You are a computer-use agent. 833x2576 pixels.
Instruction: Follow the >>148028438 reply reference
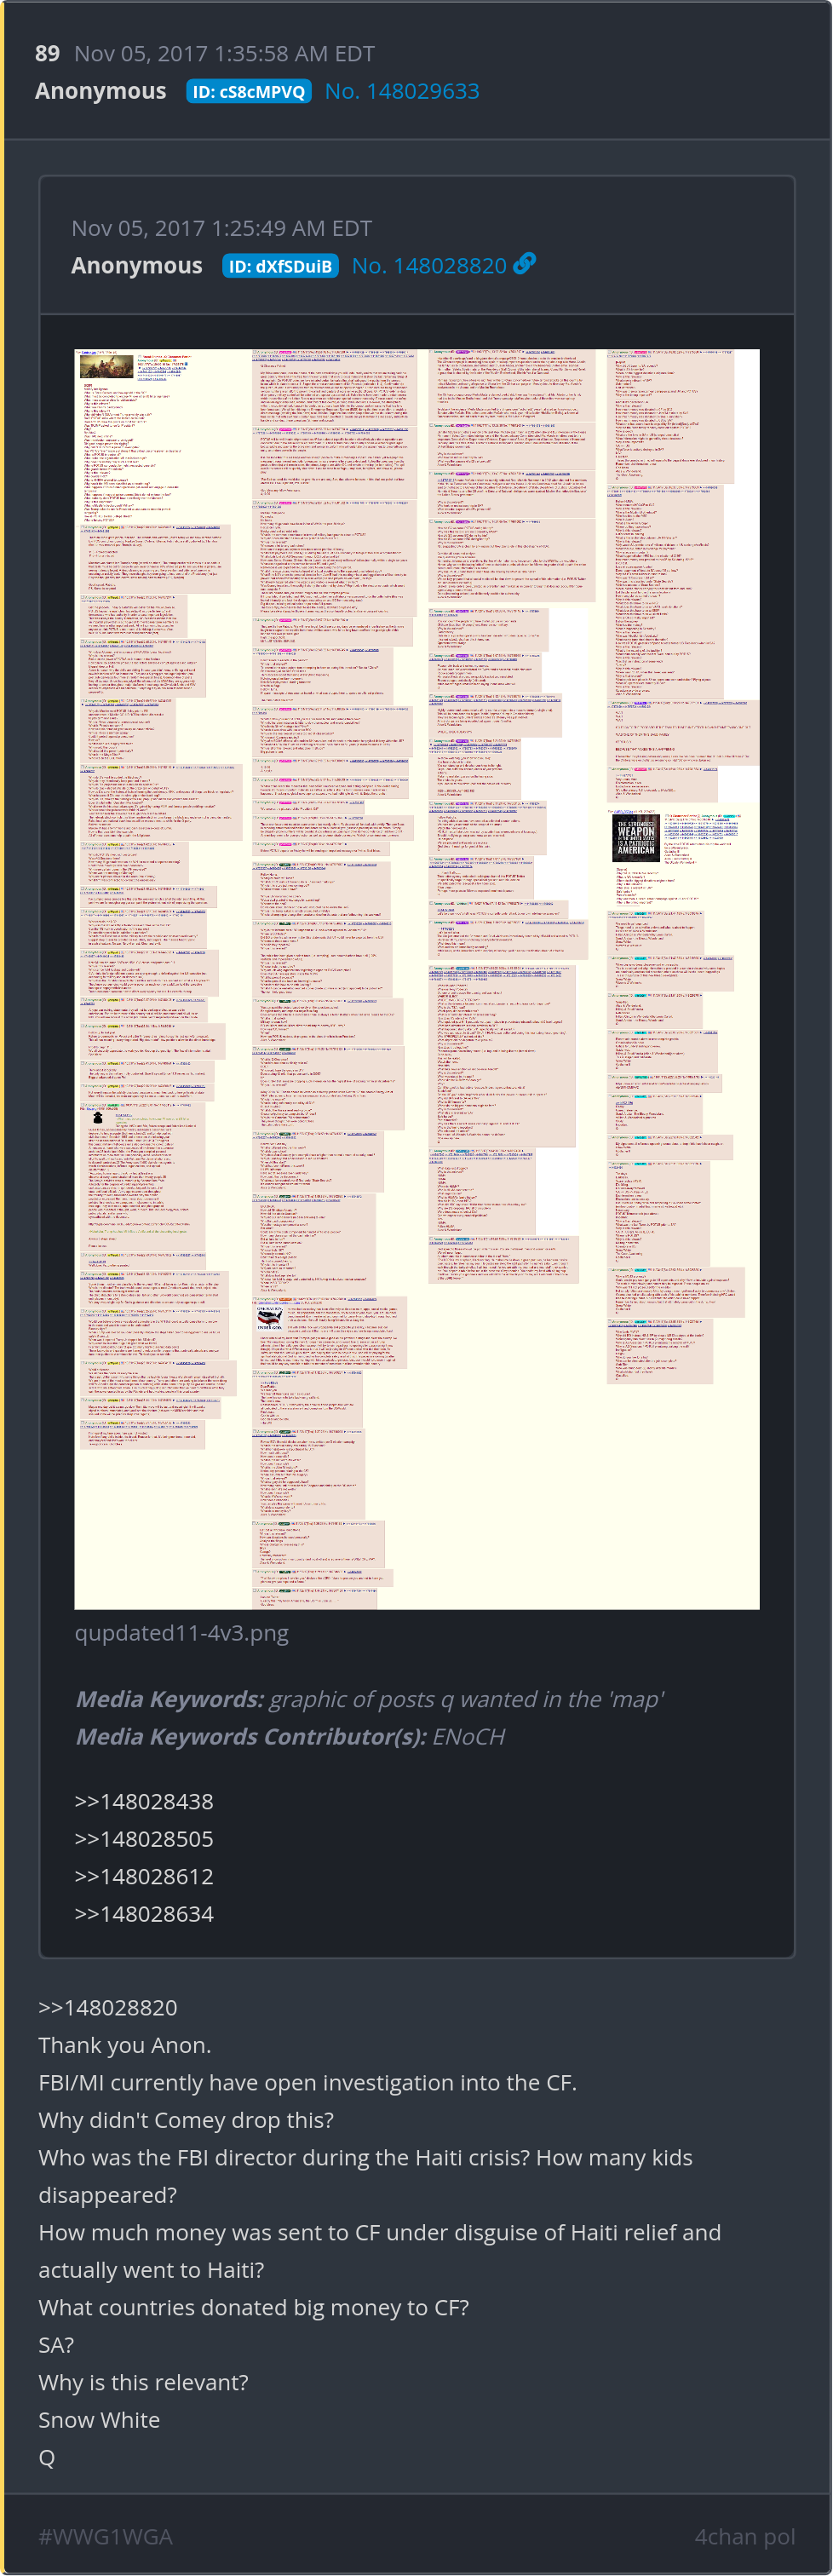point(144,1802)
